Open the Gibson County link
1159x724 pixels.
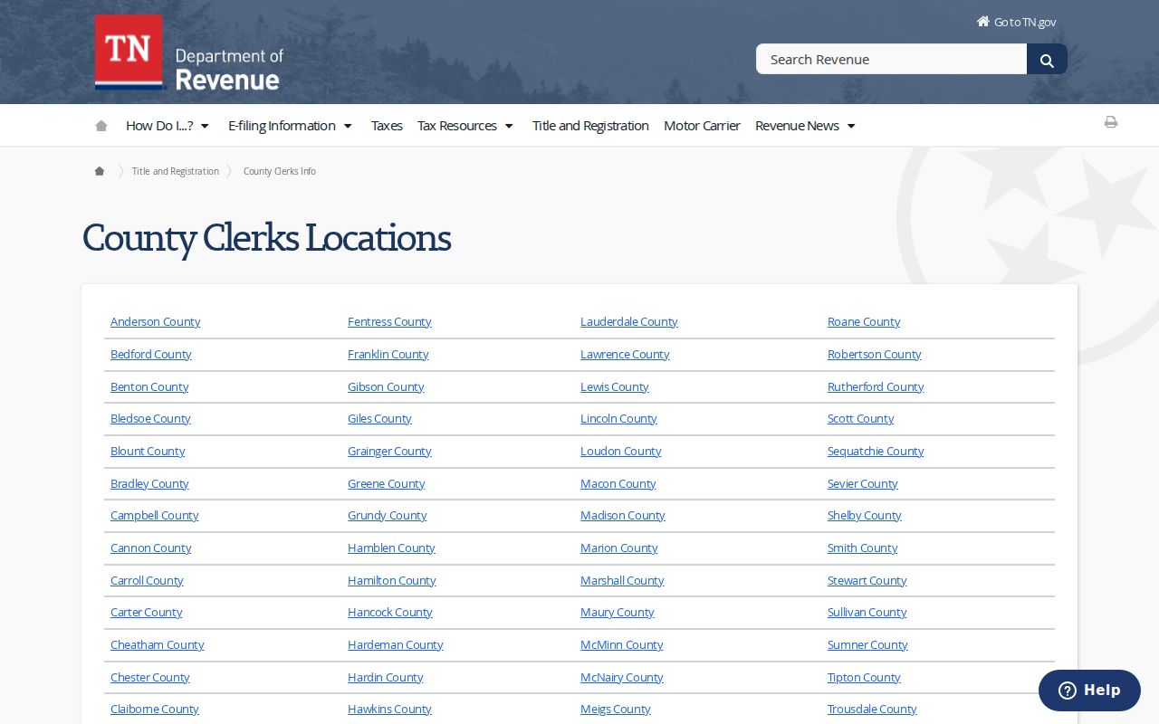[x=386, y=387]
